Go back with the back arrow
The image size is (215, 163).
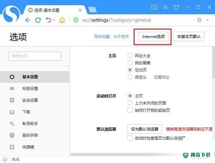pyautogui.click(x=28, y=20)
